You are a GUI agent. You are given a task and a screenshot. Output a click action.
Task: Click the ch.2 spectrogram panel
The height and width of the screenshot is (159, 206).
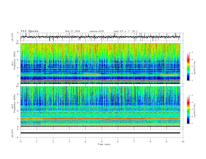(100, 107)
